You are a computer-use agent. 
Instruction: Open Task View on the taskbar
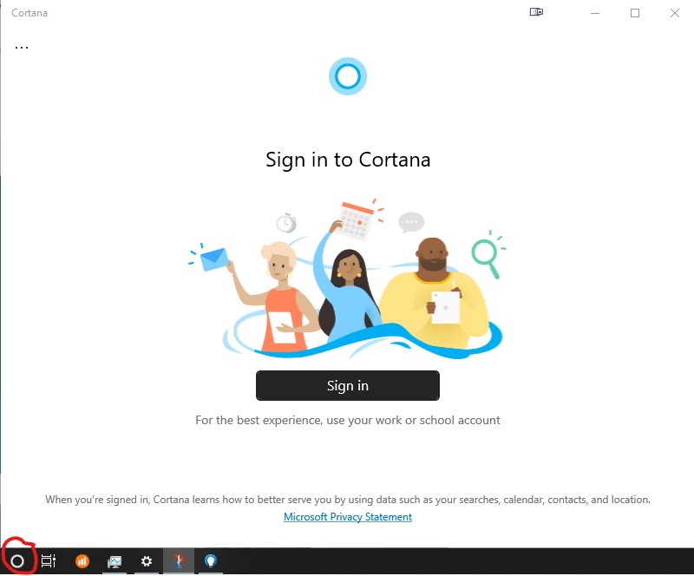tap(49, 561)
